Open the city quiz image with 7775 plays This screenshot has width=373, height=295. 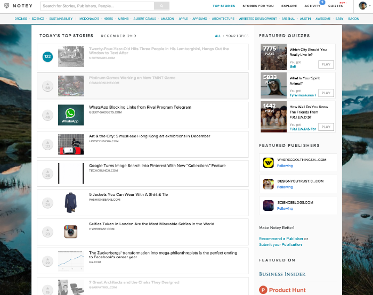(273, 57)
